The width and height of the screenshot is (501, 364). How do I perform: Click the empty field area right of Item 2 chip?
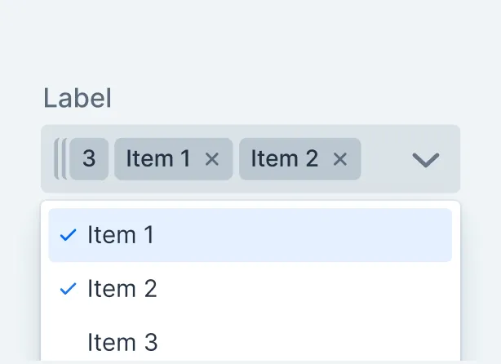pyautogui.click(x=382, y=159)
